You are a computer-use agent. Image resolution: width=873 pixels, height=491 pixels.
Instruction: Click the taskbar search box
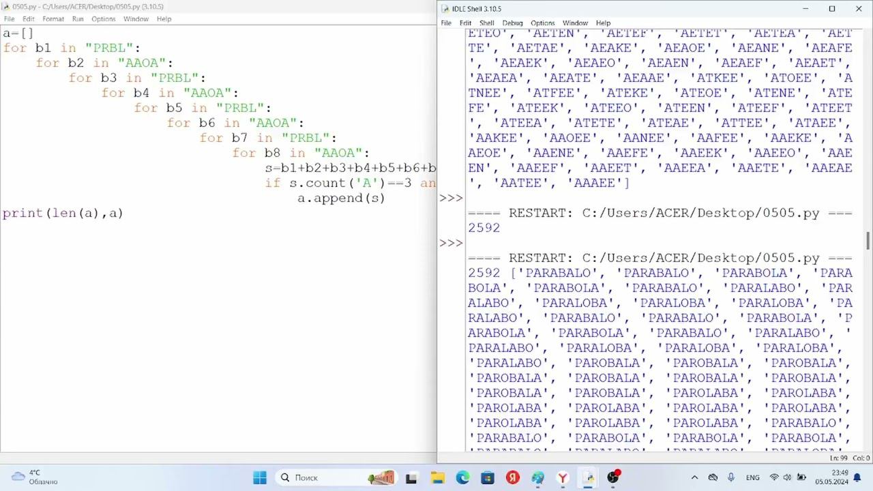(x=337, y=478)
